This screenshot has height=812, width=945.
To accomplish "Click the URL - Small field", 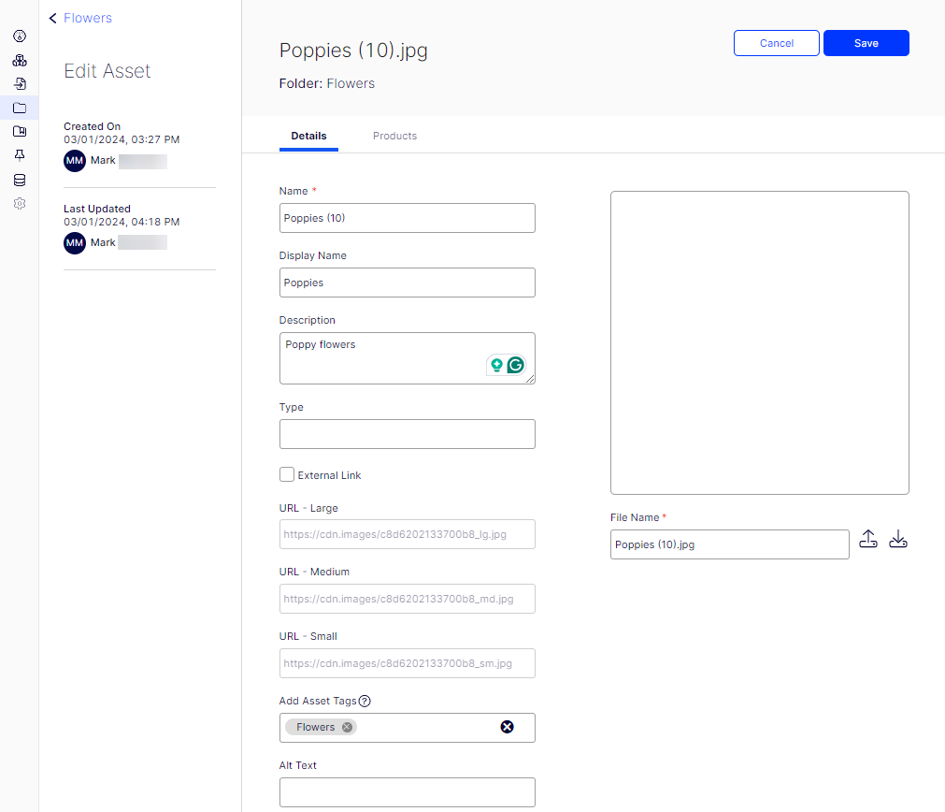I will pyautogui.click(x=408, y=663).
